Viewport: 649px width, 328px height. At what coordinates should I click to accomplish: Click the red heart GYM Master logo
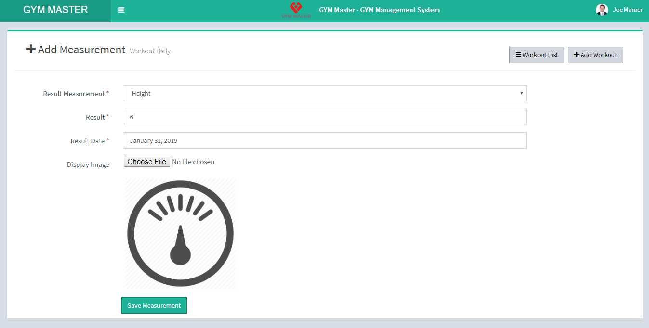pos(296,9)
